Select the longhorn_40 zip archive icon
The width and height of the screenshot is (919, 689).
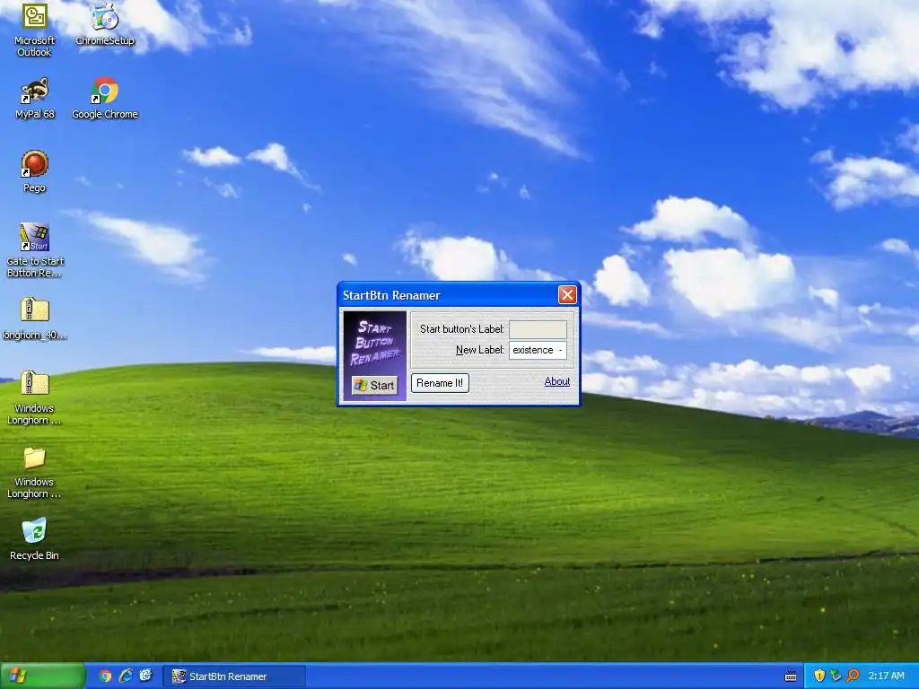(x=35, y=319)
